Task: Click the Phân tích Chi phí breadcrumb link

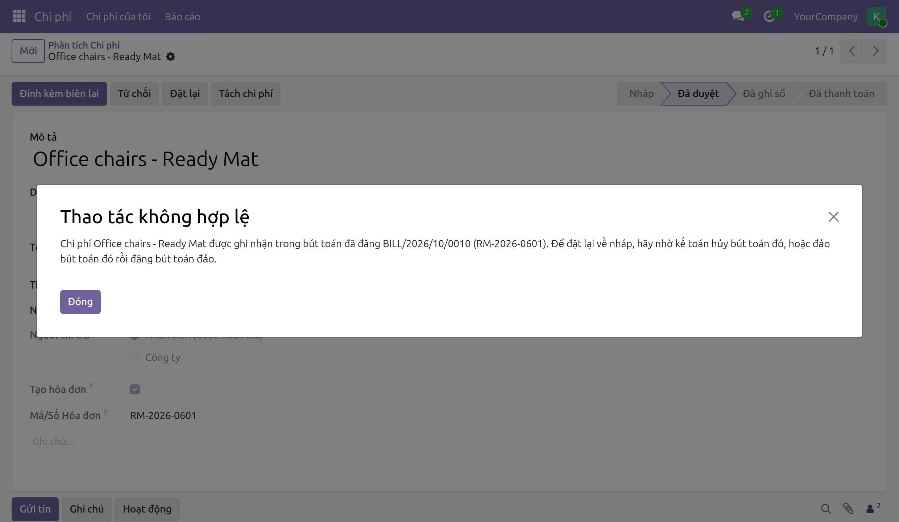Action: click(84, 45)
